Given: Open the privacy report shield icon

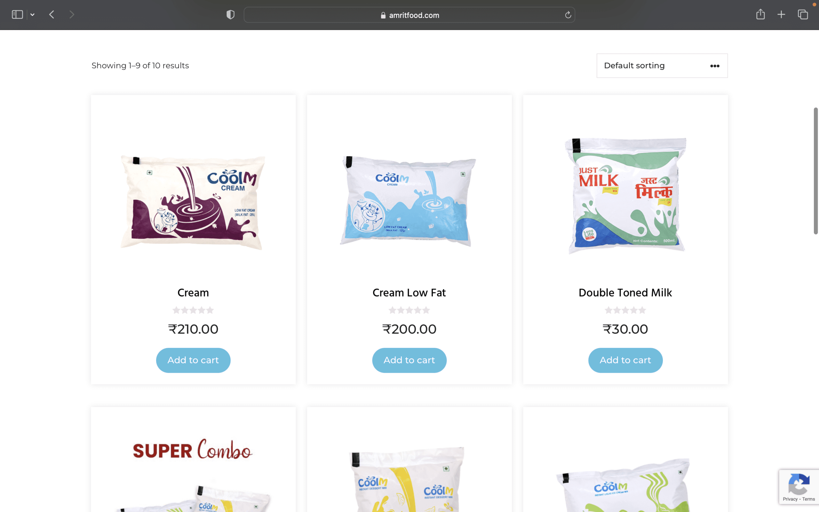Looking at the screenshot, I should 230,15.
